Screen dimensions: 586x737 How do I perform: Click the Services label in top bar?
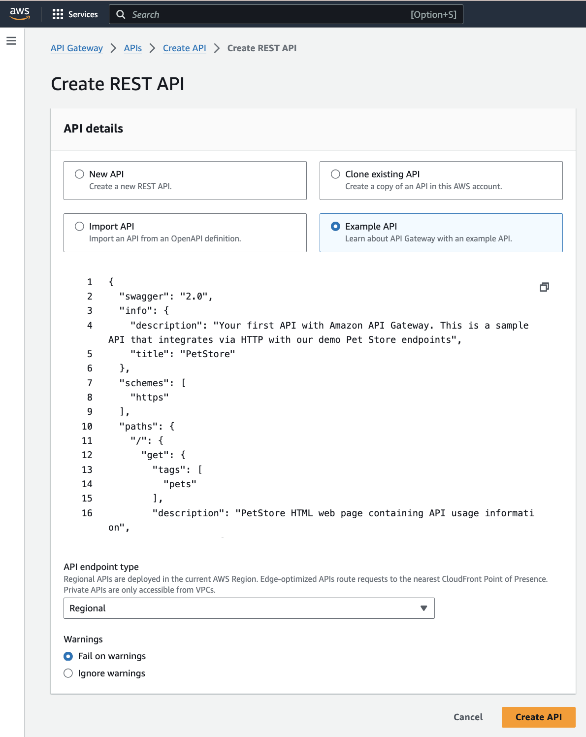(x=83, y=14)
